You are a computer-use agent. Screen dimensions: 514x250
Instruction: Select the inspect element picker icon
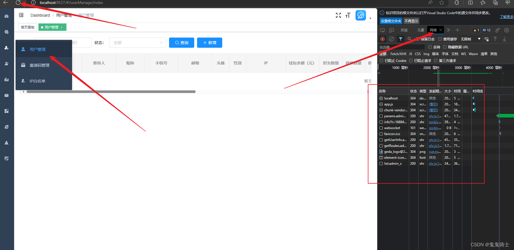383,30
